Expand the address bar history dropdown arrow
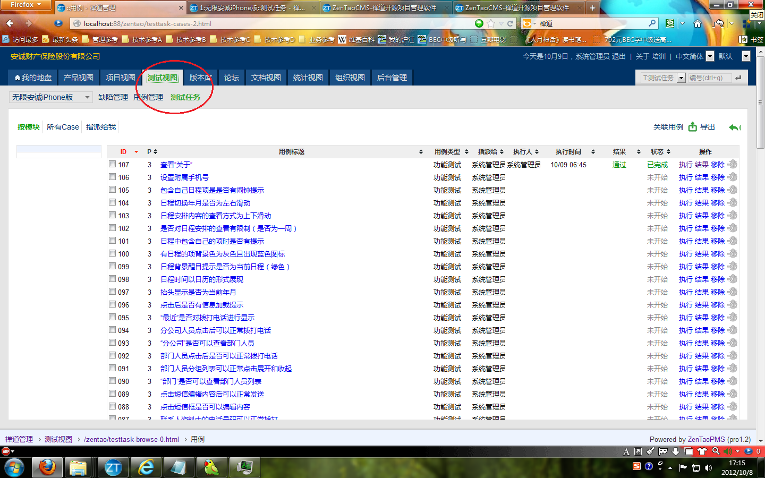The width and height of the screenshot is (765, 478). click(x=501, y=23)
